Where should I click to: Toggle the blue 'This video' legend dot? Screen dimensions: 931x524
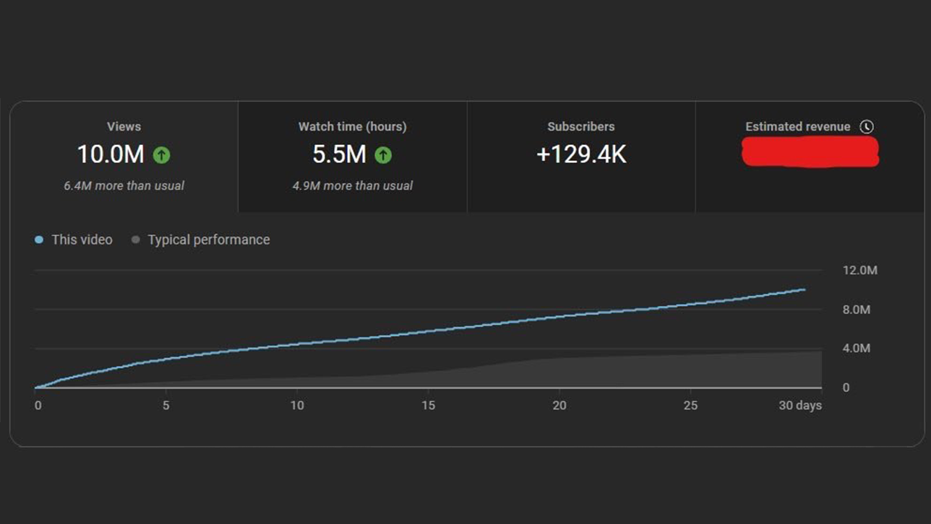[x=39, y=240]
